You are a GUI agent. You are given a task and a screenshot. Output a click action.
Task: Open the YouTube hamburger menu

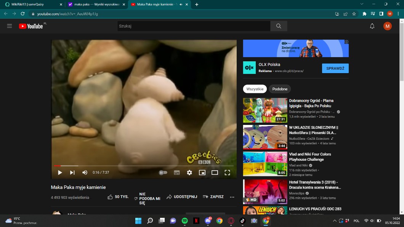click(x=10, y=26)
